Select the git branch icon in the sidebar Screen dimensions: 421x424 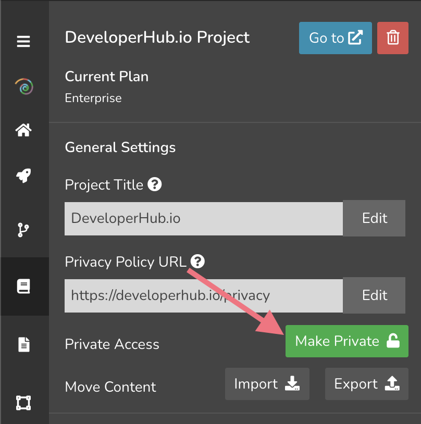tap(23, 230)
